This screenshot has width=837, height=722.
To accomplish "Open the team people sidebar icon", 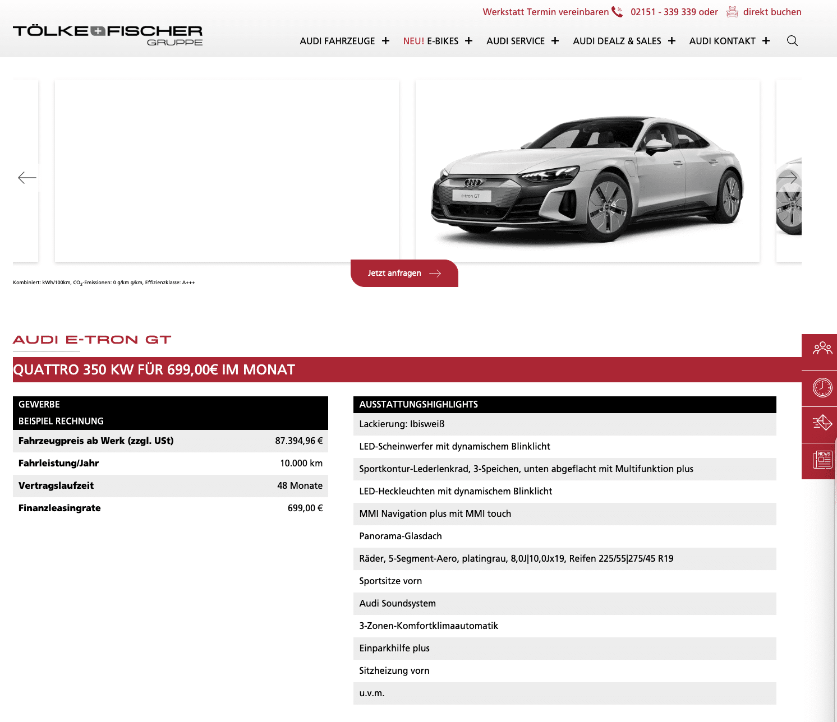I will point(822,349).
